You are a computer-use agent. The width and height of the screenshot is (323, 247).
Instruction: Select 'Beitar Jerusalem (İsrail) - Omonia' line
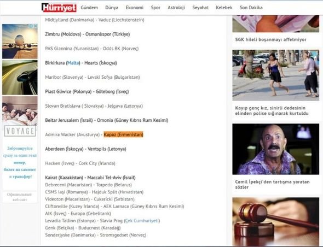[107, 120]
